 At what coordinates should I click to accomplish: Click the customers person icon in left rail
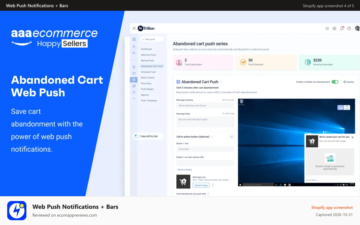(x=134, y=46)
